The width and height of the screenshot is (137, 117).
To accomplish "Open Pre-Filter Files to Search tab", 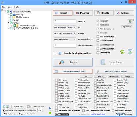I will (114, 71).
